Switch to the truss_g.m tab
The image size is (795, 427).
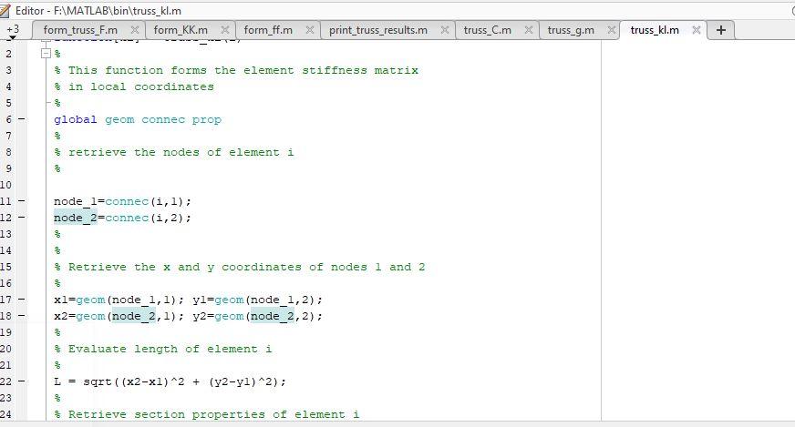click(x=571, y=30)
